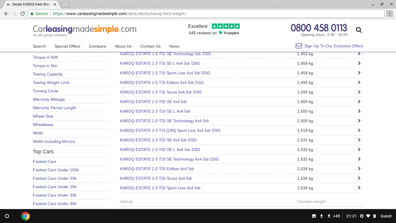Open KAROQ 2.0 TDI SE Technology 4x4 5dr DSG
The height and width of the screenshot is (223, 396).
[169, 159]
